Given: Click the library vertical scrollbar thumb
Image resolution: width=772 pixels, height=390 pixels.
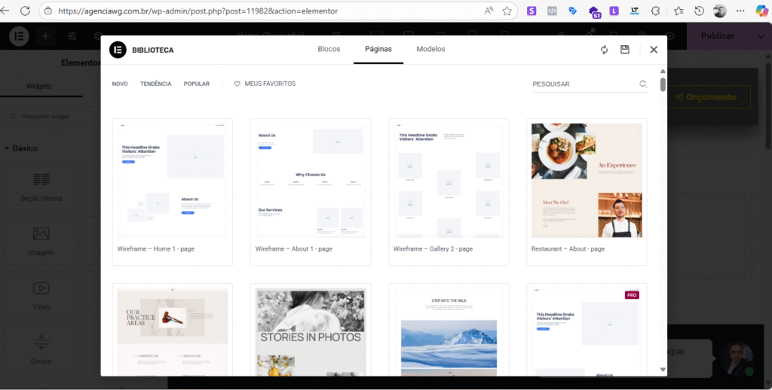Looking at the screenshot, I should [663, 84].
